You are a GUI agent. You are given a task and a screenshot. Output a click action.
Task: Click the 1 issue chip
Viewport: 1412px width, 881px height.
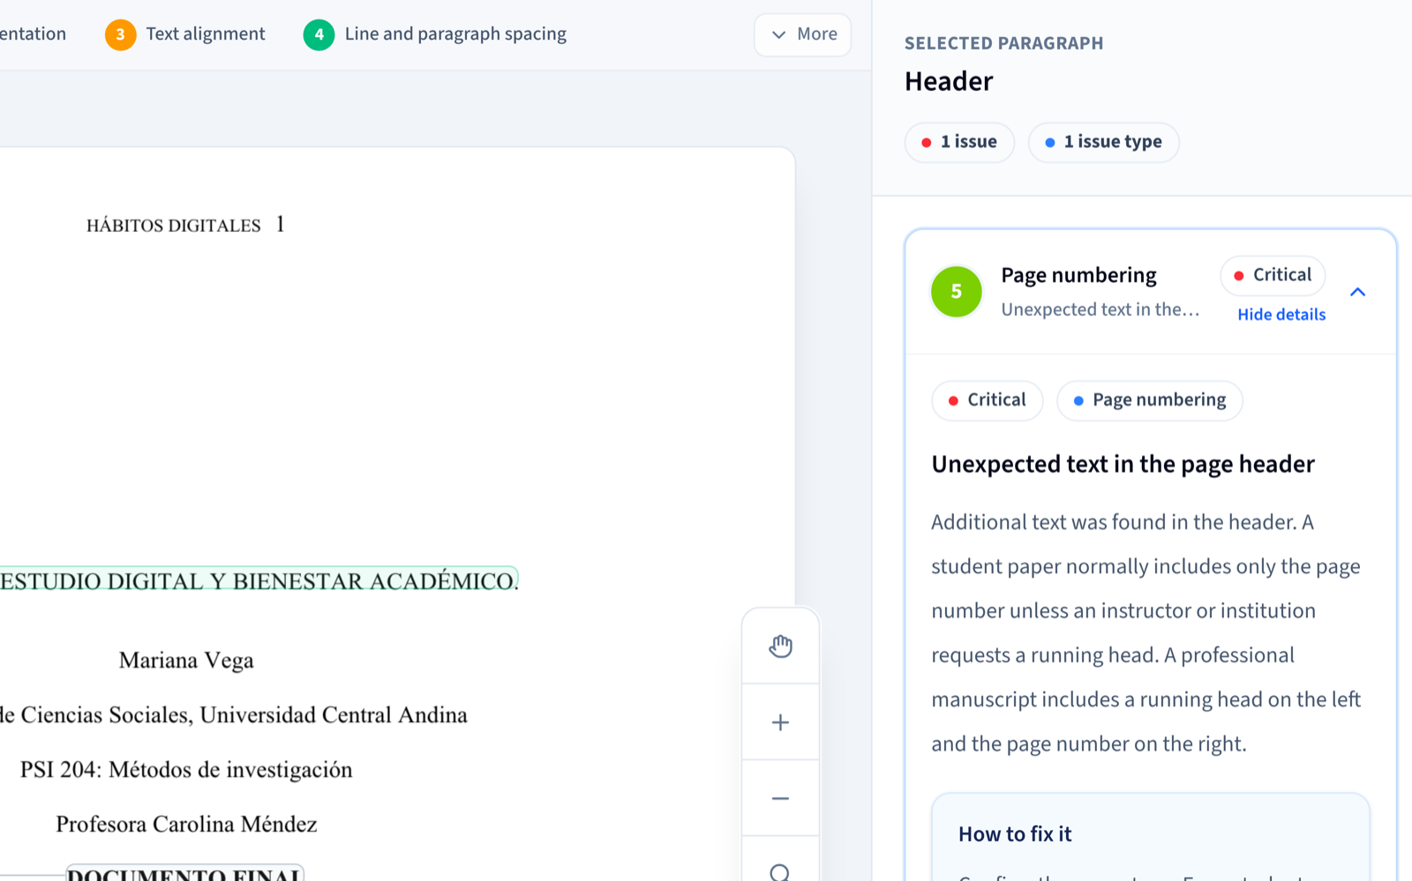pos(959,142)
